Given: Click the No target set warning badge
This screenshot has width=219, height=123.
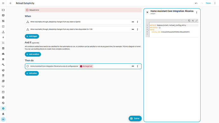Looking at the screenshot, I should tap(86, 66).
